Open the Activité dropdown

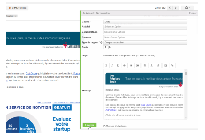(x=145, y=27)
